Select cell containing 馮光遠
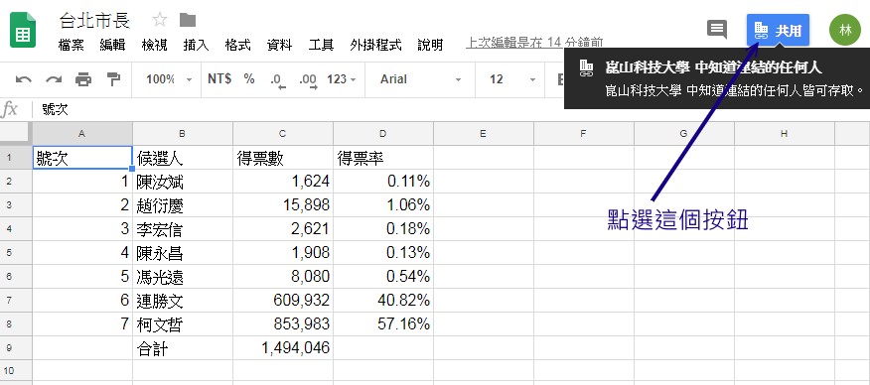870x385 pixels. point(183,277)
